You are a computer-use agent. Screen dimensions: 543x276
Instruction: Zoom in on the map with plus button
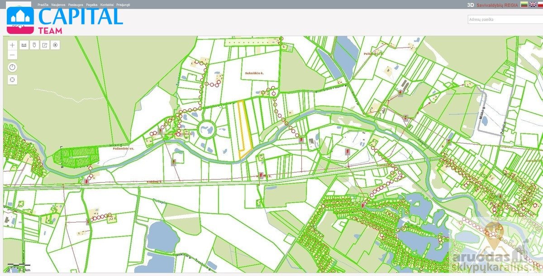pos(13,45)
